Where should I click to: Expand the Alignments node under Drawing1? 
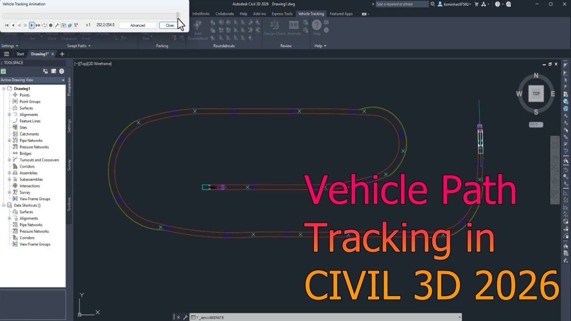(9, 115)
